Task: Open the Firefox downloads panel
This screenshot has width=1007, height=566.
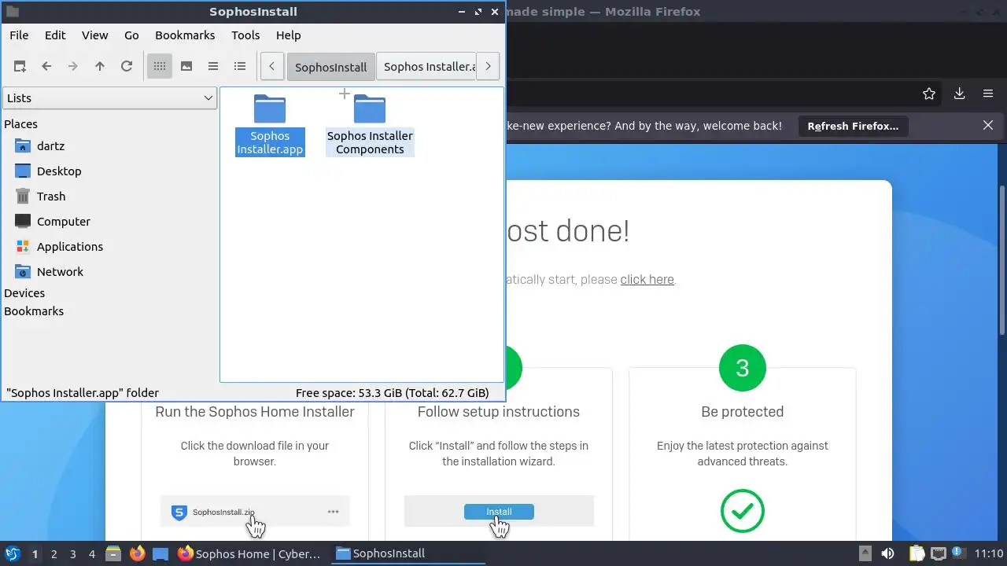Action: pos(959,94)
